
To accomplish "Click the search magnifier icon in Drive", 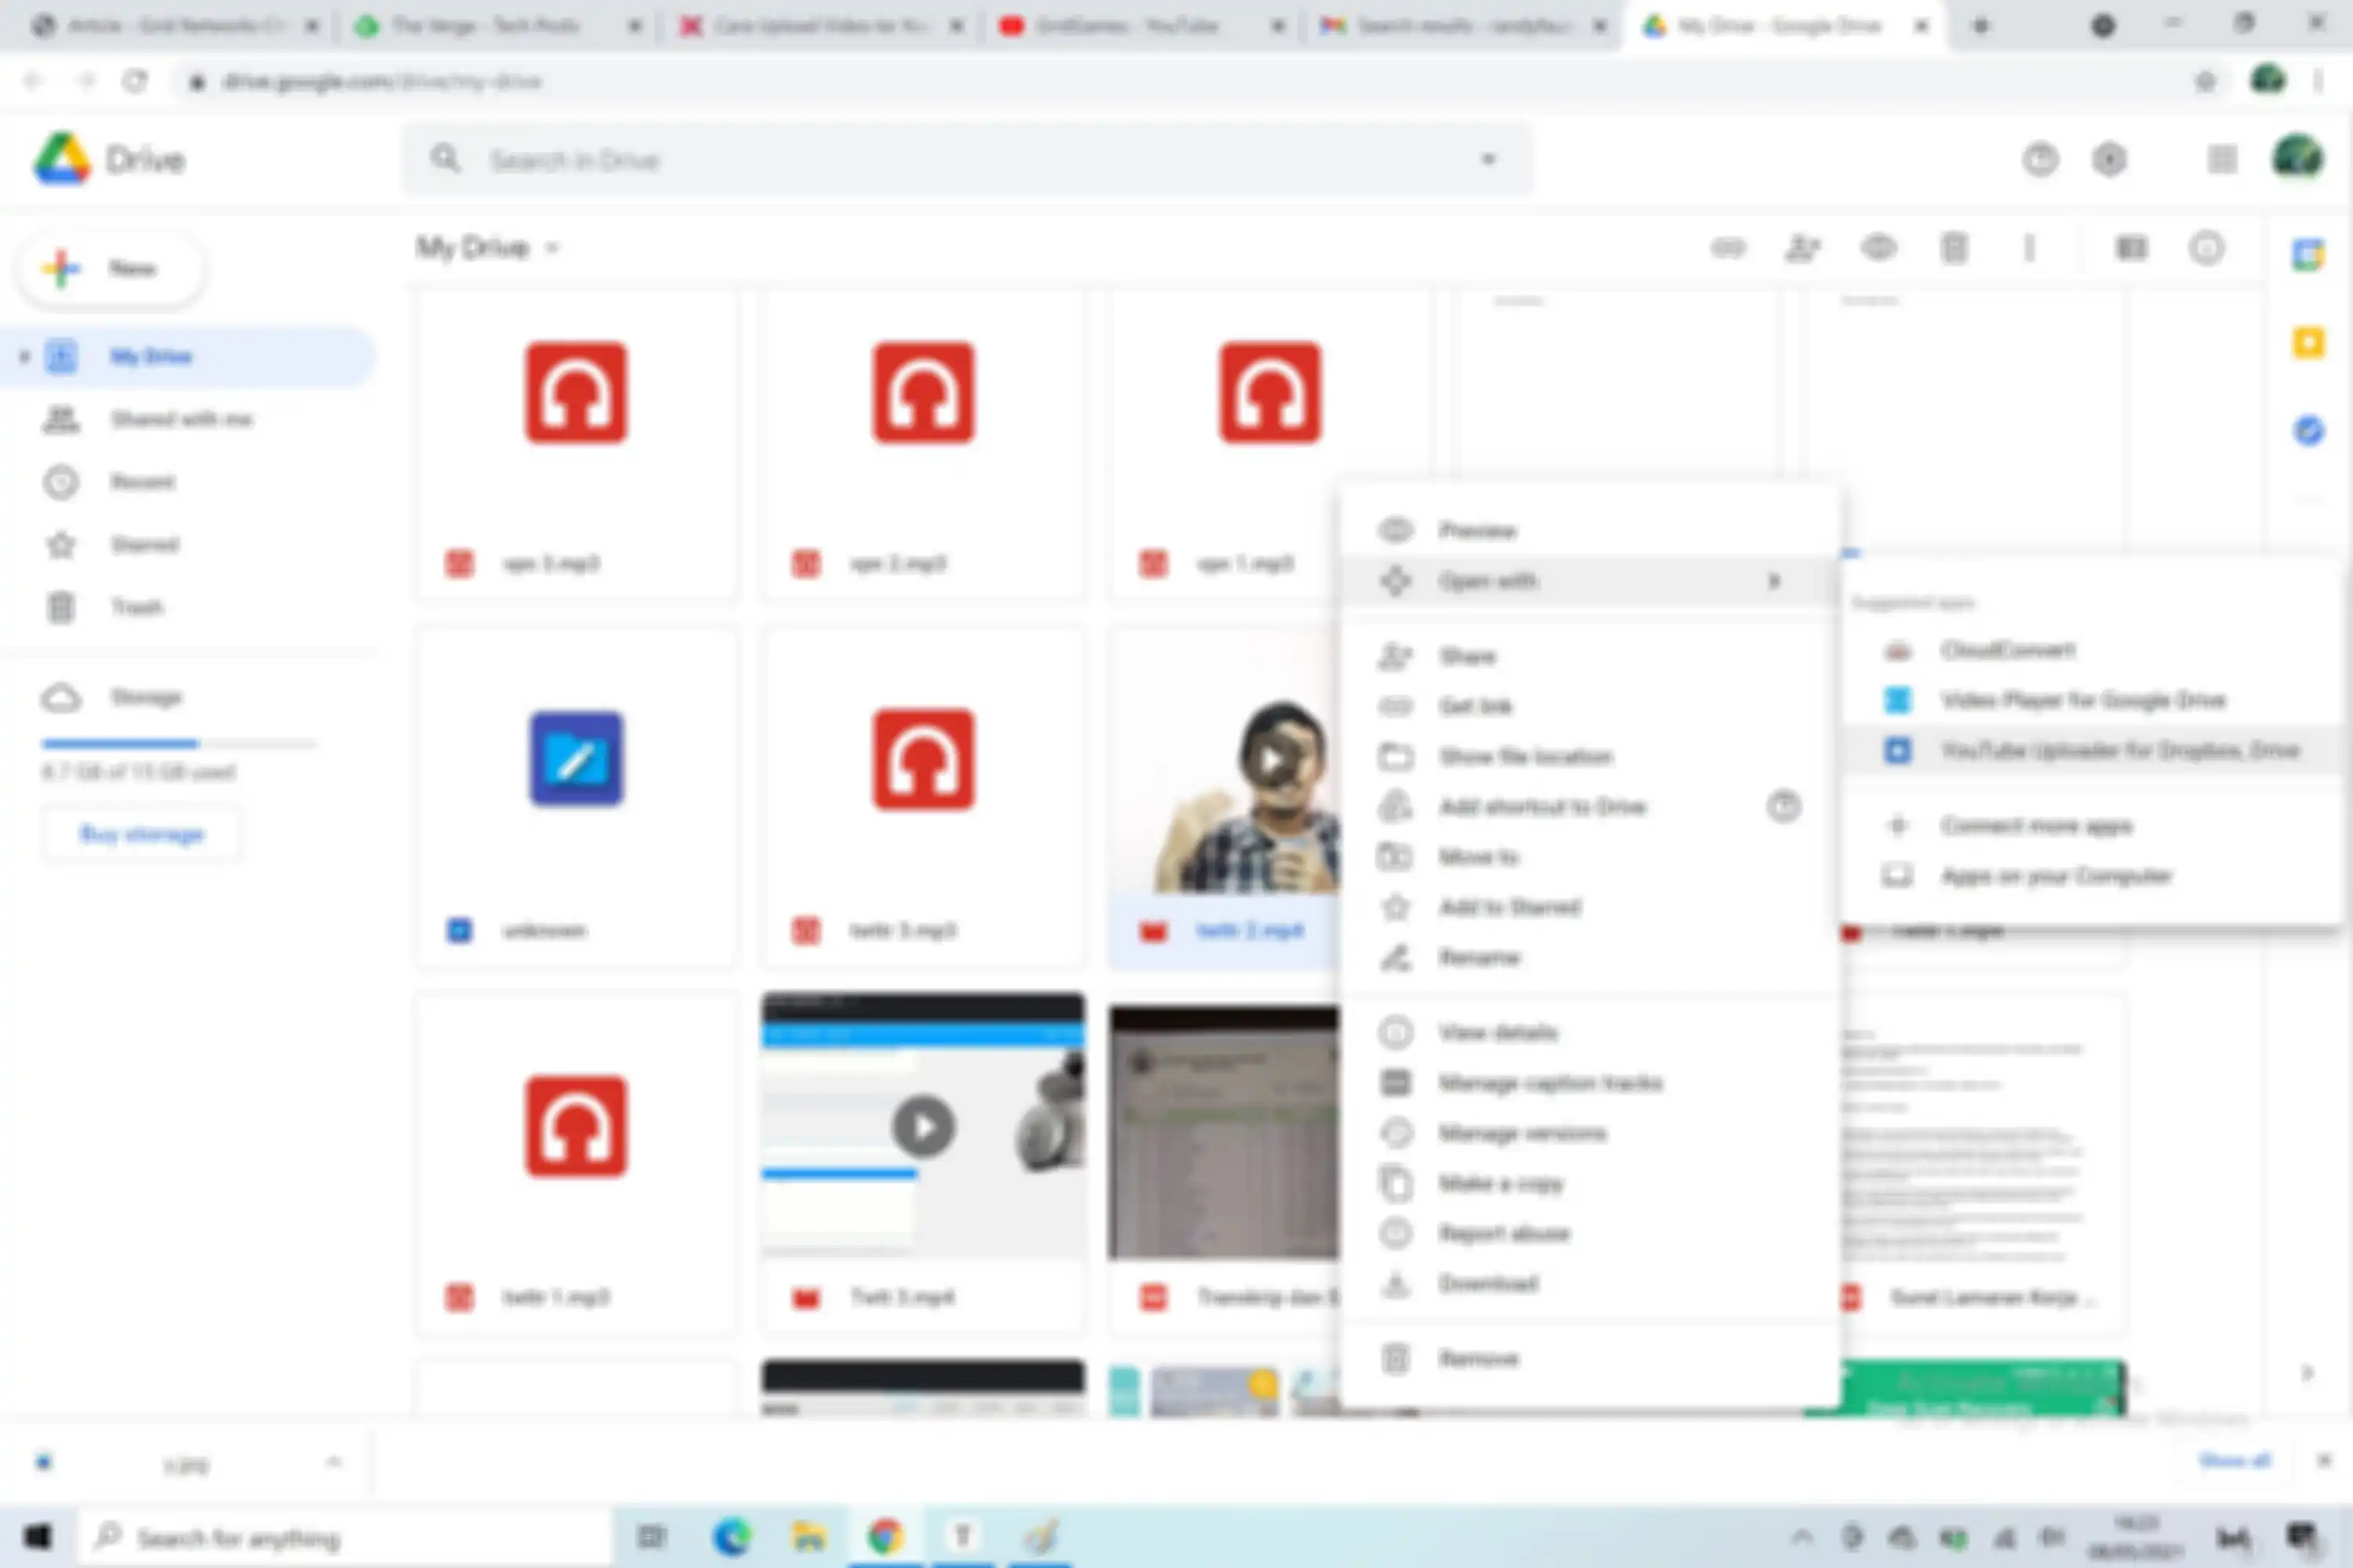I will click(446, 159).
